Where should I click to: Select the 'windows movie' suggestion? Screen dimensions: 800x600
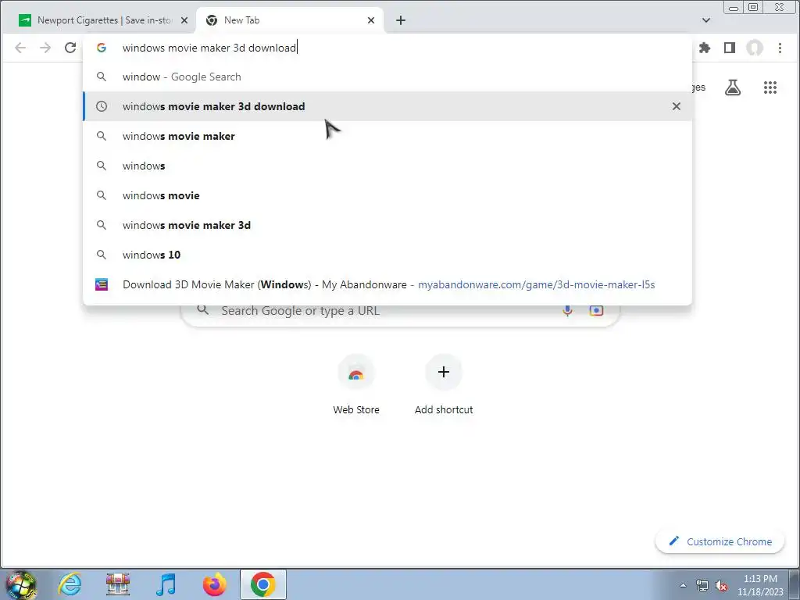coord(387,195)
